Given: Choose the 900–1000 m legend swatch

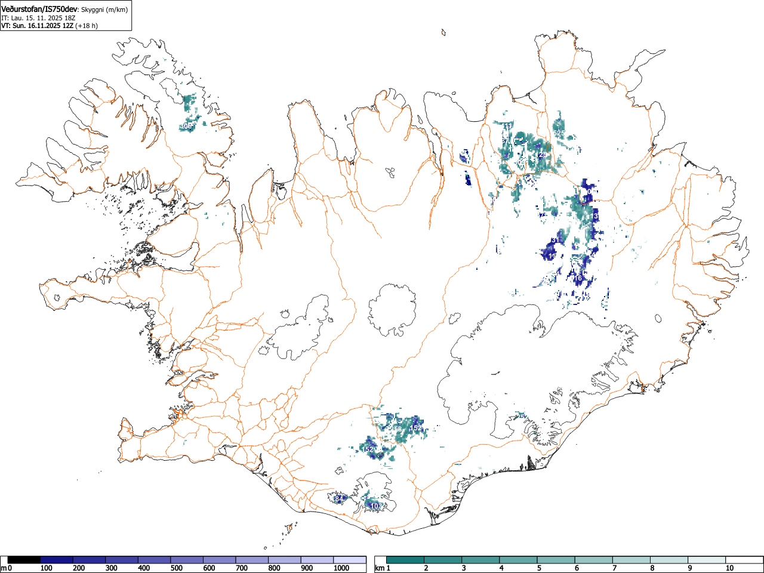Looking at the screenshot, I should (x=317, y=560).
